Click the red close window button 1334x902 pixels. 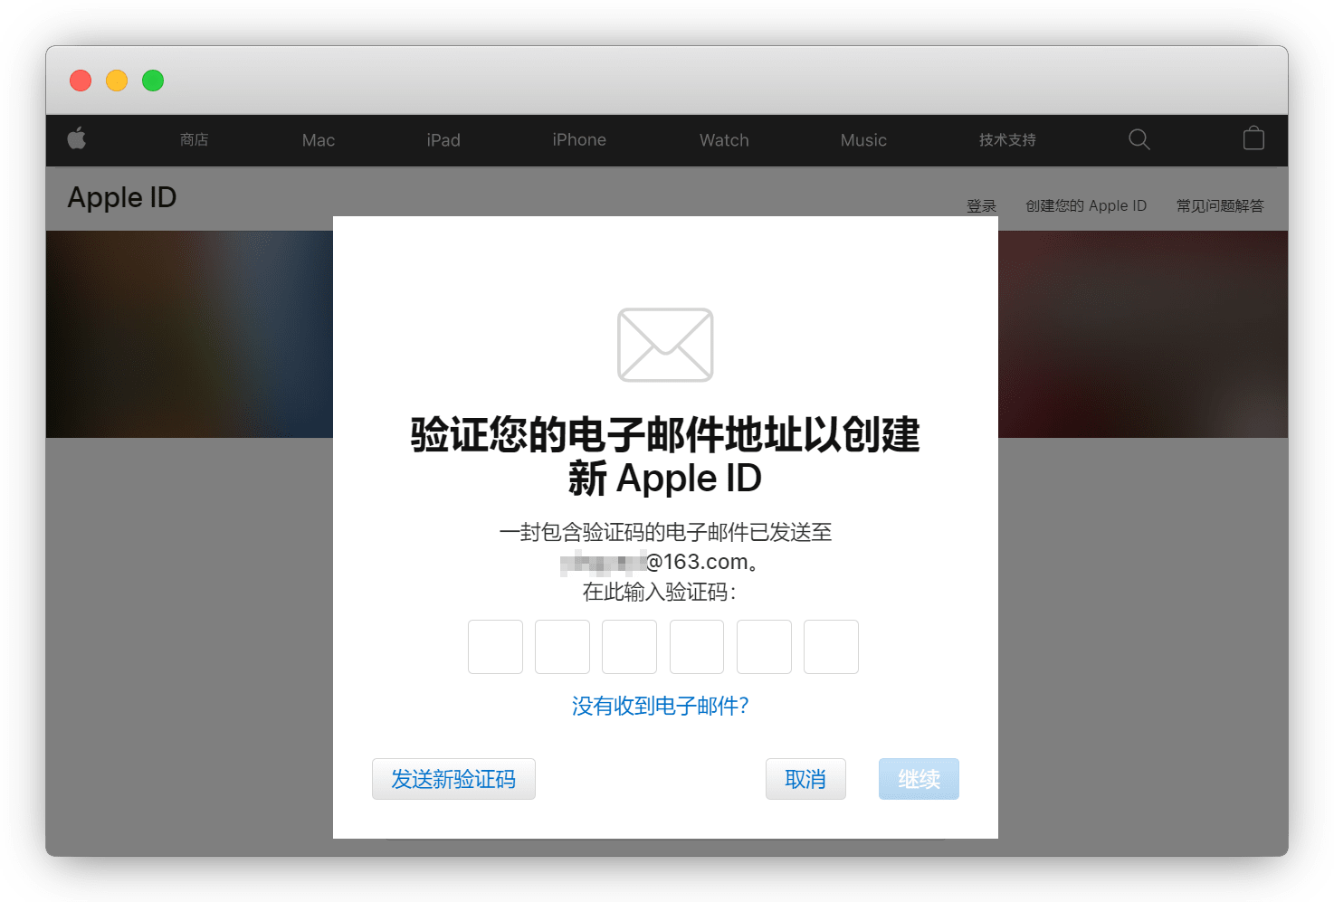(81, 81)
